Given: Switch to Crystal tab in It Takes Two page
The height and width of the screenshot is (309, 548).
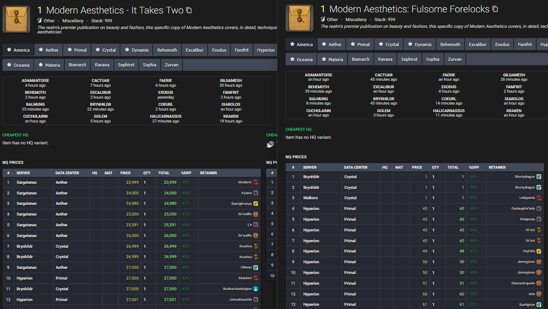Looking at the screenshot, I should (106, 50).
